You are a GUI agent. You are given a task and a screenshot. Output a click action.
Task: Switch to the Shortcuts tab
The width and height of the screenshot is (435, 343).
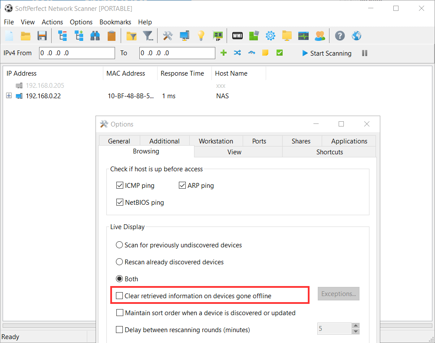click(x=330, y=152)
